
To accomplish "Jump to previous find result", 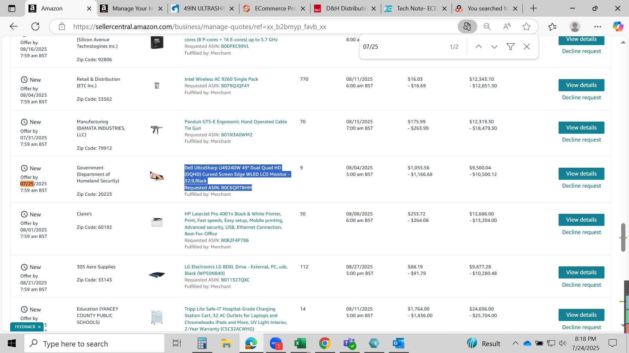I will [479, 47].
